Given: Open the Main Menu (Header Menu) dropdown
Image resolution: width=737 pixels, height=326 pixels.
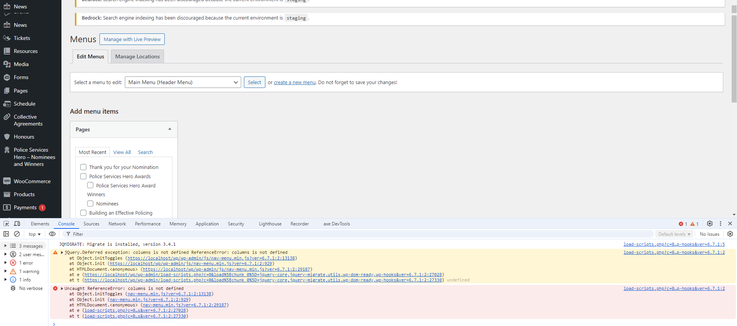Looking at the screenshot, I should point(183,82).
